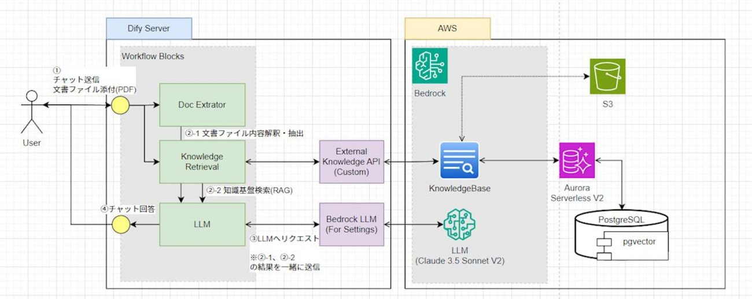The width and height of the screenshot is (752, 299).
Task: Select the Doc Extrator block
Action: tap(202, 105)
